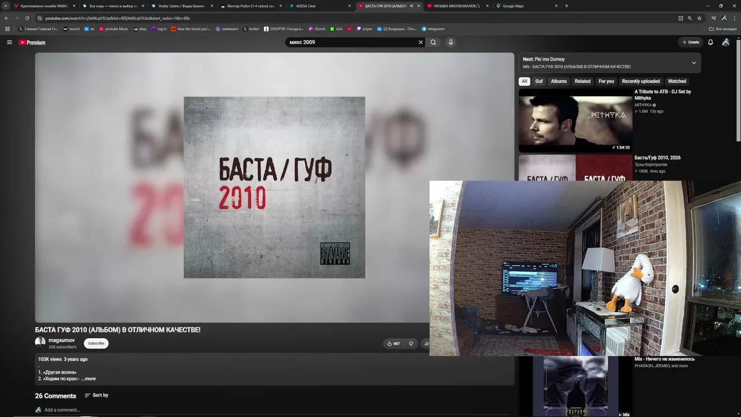Screen dimensions: 741x417
Task: Open Chrome profile avatar
Action: click(724, 18)
